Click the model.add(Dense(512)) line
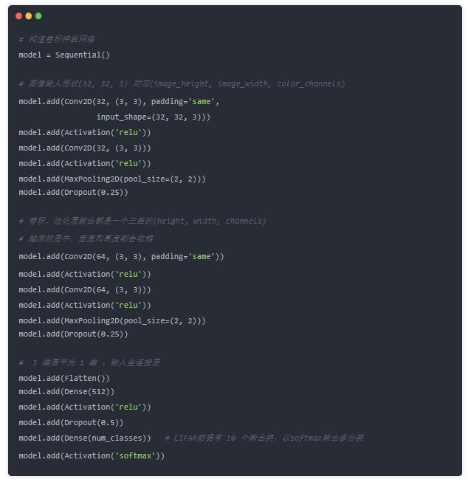This screenshot has width=468, height=482. point(66,392)
